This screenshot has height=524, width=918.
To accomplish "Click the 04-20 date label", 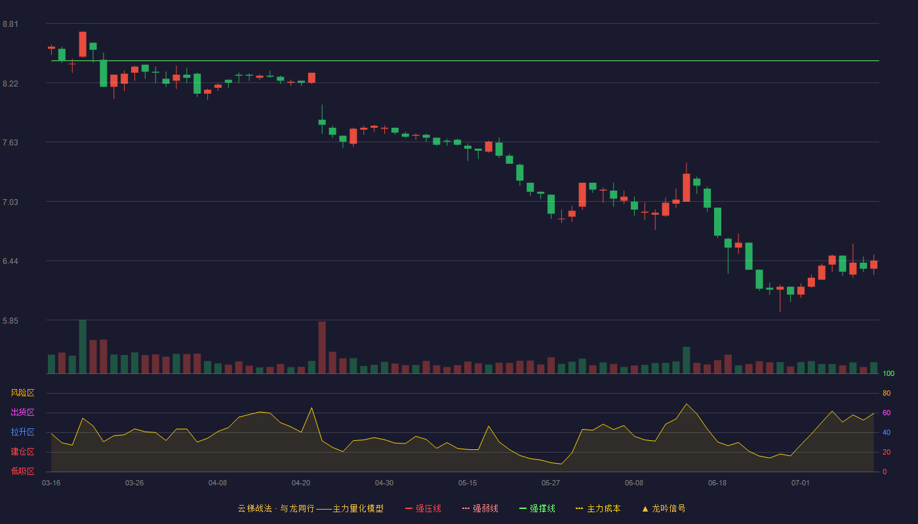I will pos(301,483).
